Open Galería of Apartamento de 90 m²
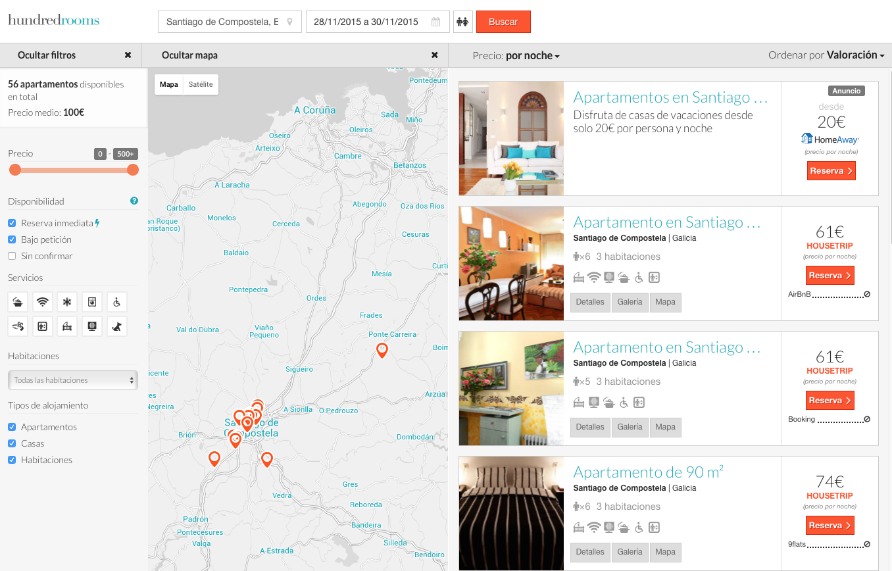 pyautogui.click(x=630, y=552)
